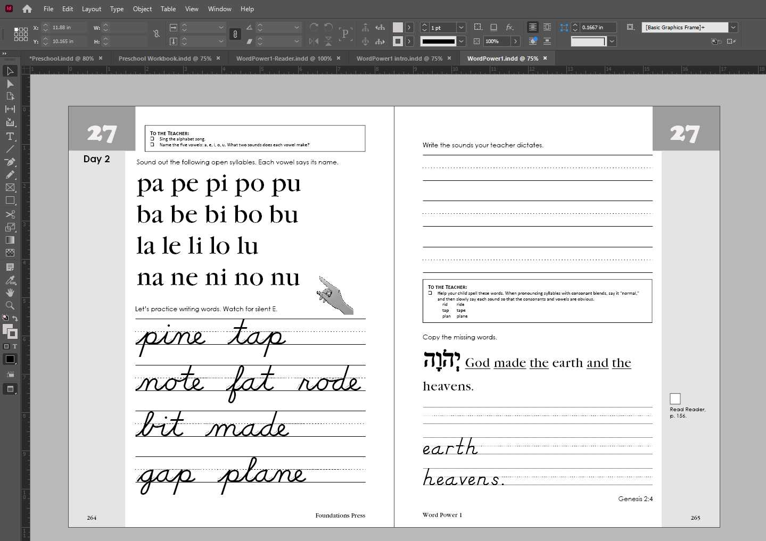The width and height of the screenshot is (766, 541).
Task: Select the Free Transform tool
Action: pos(10,227)
